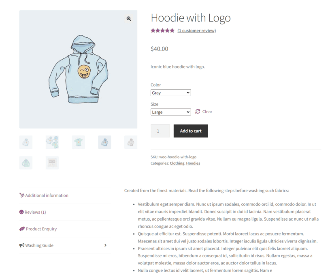332x279 pixels.
Task: Select the green t-shirt thumbnail
Action: click(x=78, y=142)
